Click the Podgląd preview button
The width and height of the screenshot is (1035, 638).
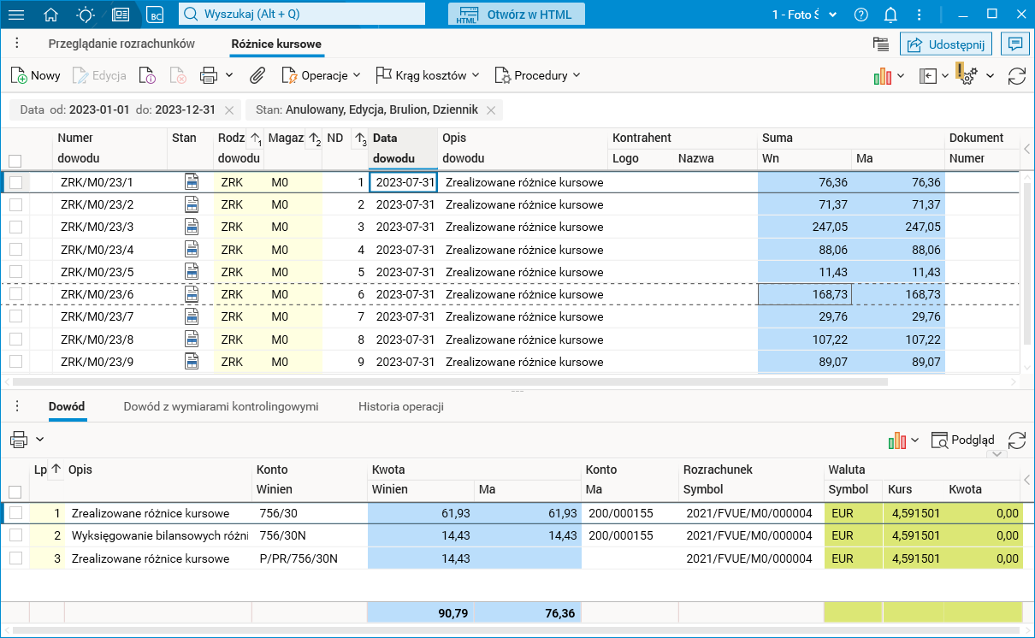point(963,440)
